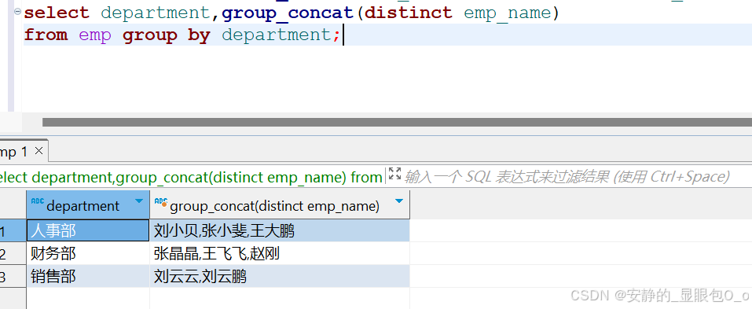Select the cell 张晶晶,王飞飞,赵刚

280,253
